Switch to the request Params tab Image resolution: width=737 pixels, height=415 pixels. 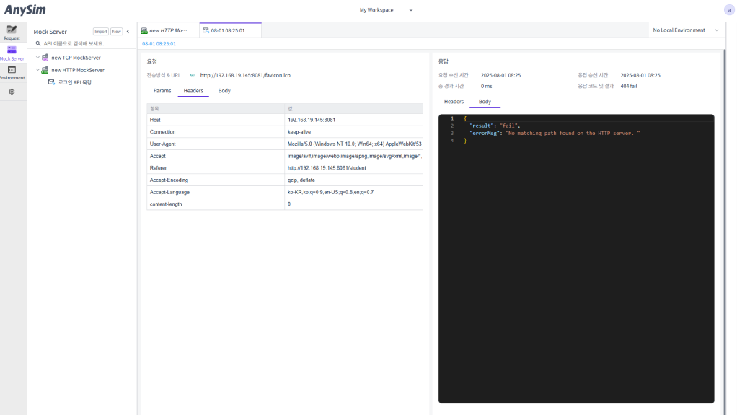[162, 91]
